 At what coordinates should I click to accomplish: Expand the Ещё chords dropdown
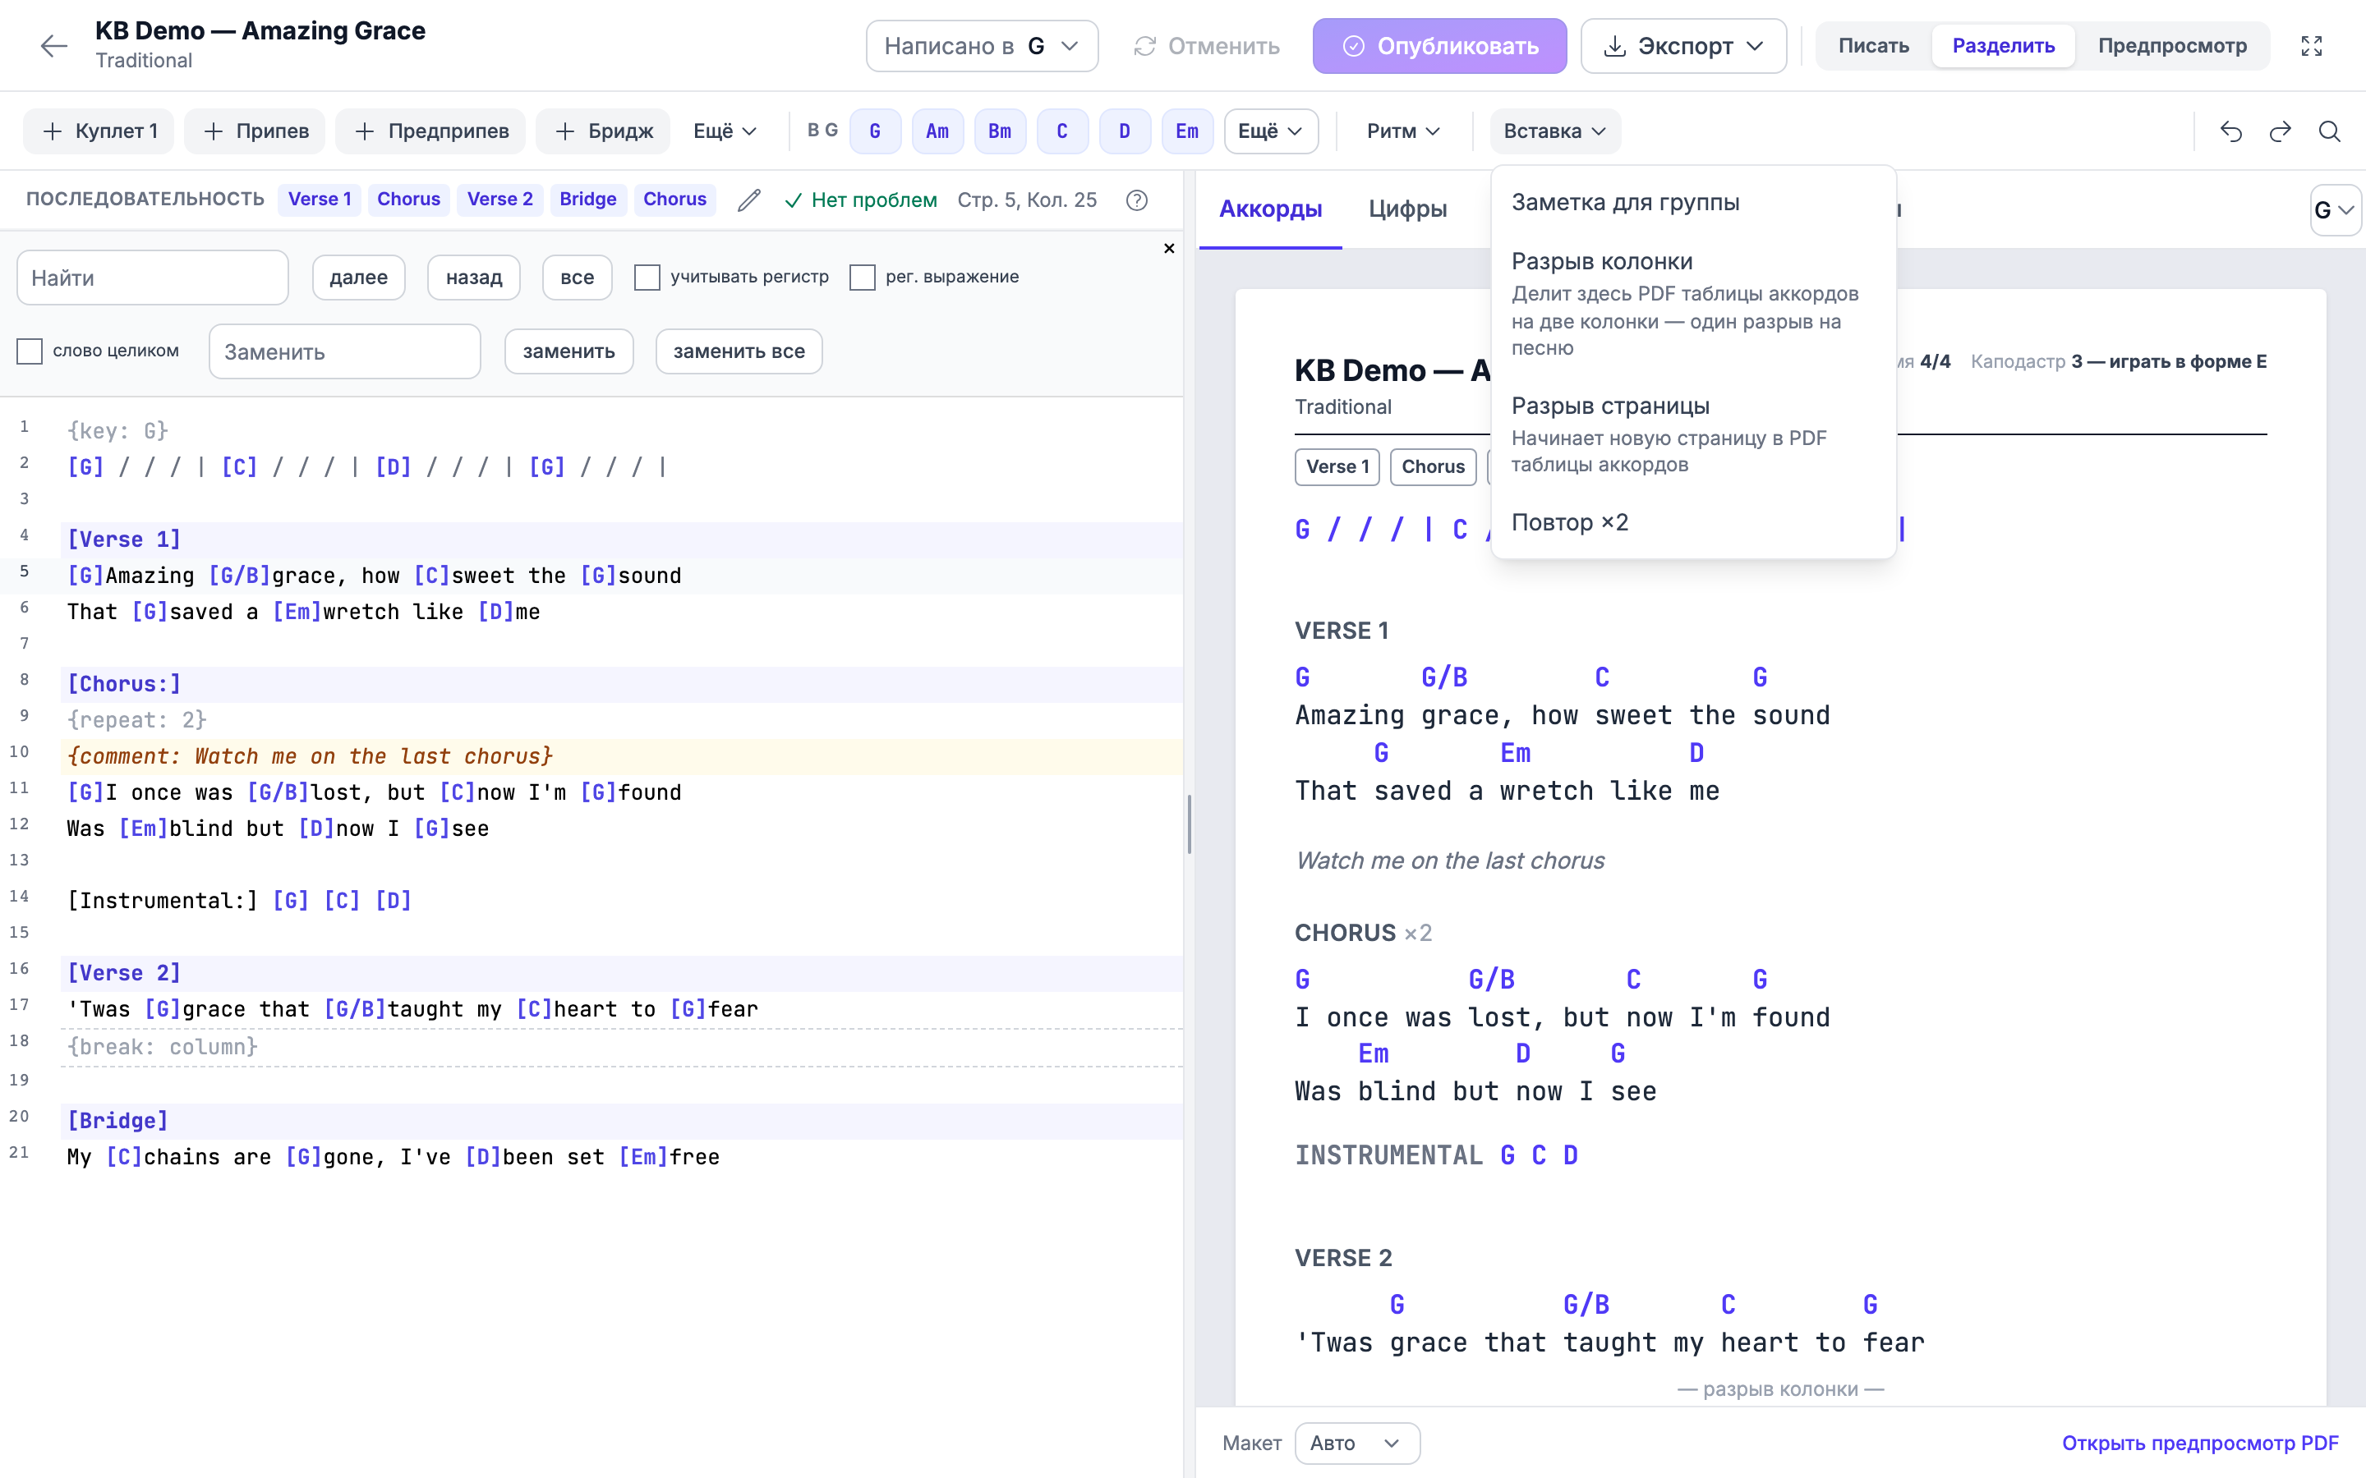click(x=1271, y=131)
